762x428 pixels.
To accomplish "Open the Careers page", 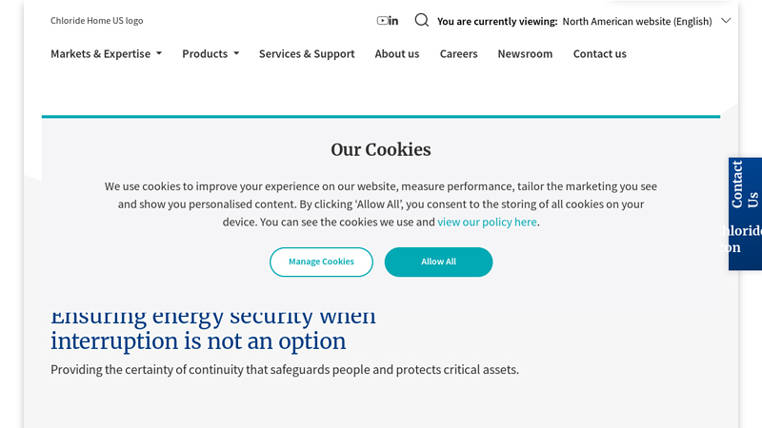I will point(458,54).
